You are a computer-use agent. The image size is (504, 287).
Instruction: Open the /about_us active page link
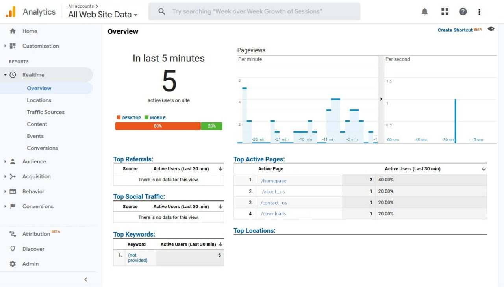coord(273,192)
